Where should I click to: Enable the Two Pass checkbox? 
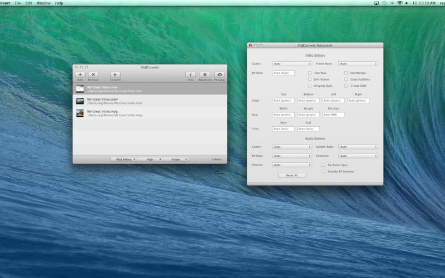(310, 73)
